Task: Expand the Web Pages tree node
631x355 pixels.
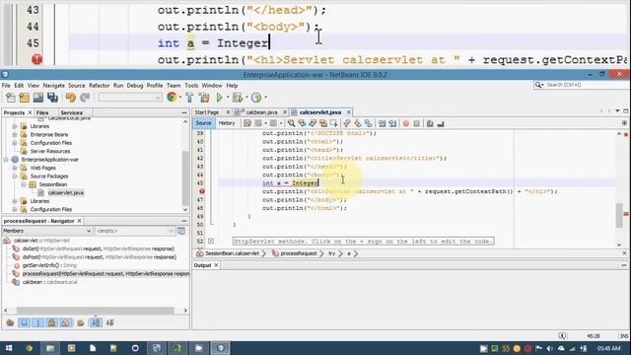Action: 15,168
